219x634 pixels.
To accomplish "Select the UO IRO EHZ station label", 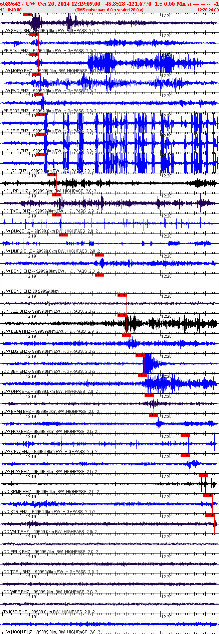I will pos(49,171).
